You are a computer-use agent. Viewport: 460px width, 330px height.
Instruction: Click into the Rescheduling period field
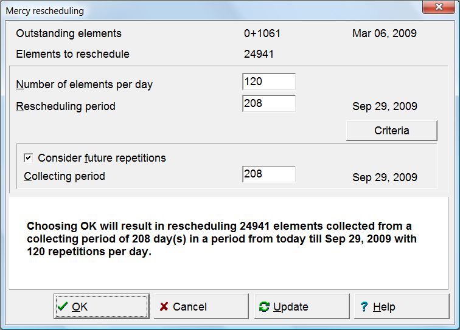pos(268,104)
